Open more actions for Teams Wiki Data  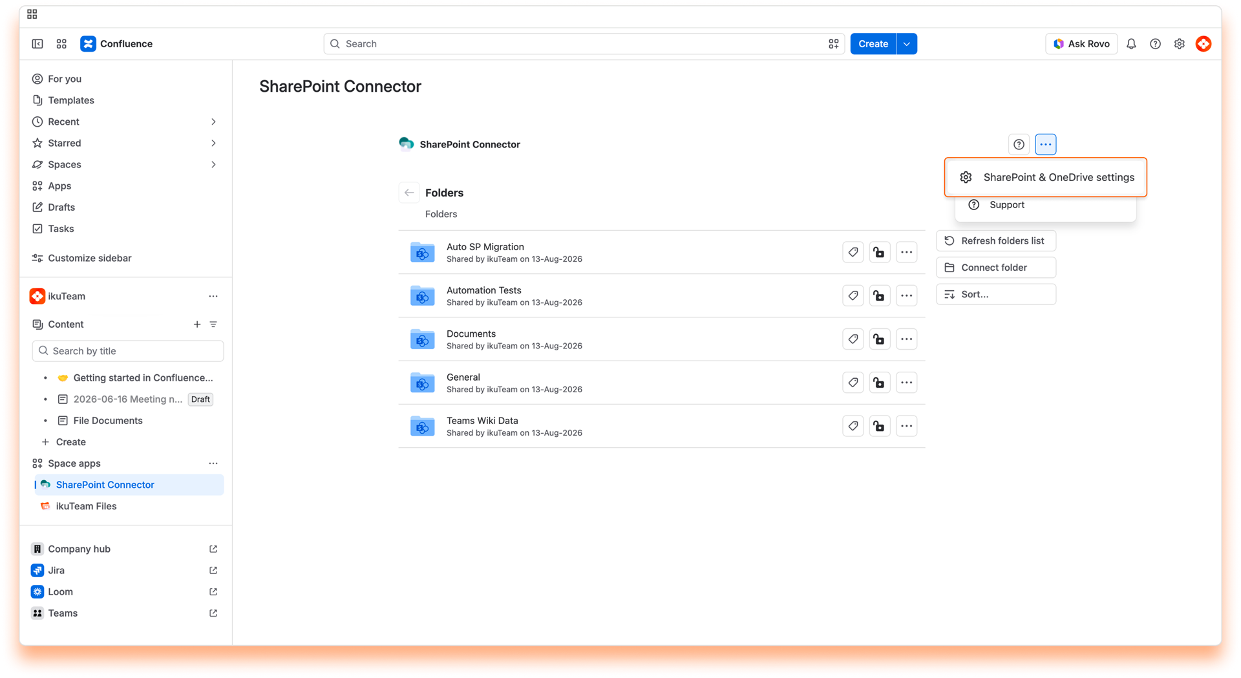[907, 426]
